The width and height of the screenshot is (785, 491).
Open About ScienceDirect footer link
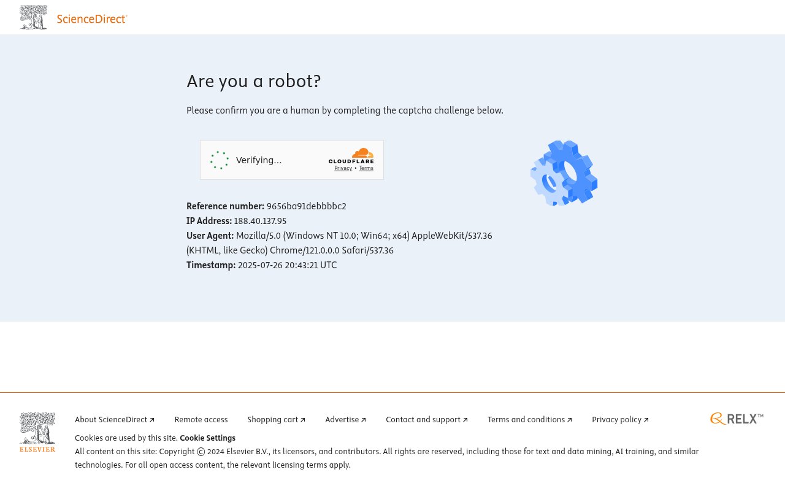coord(115,420)
